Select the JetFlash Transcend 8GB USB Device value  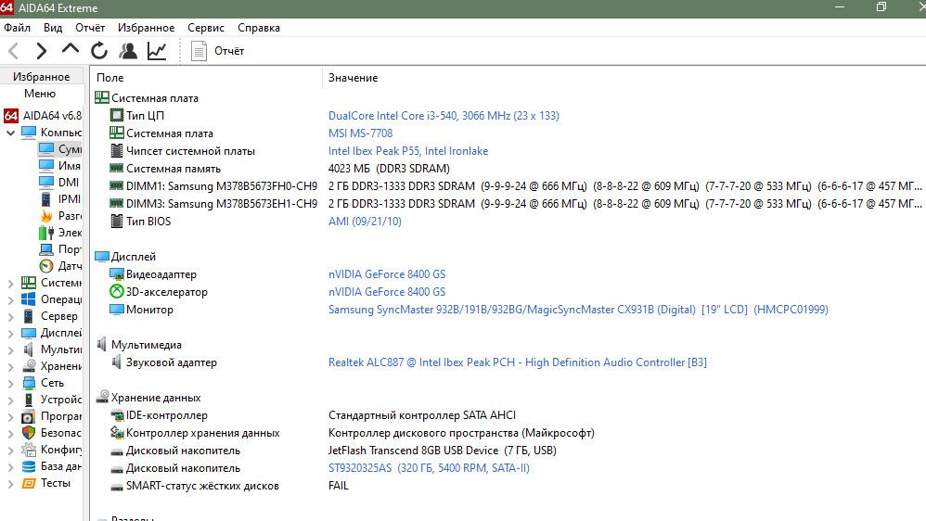pos(443,451)
